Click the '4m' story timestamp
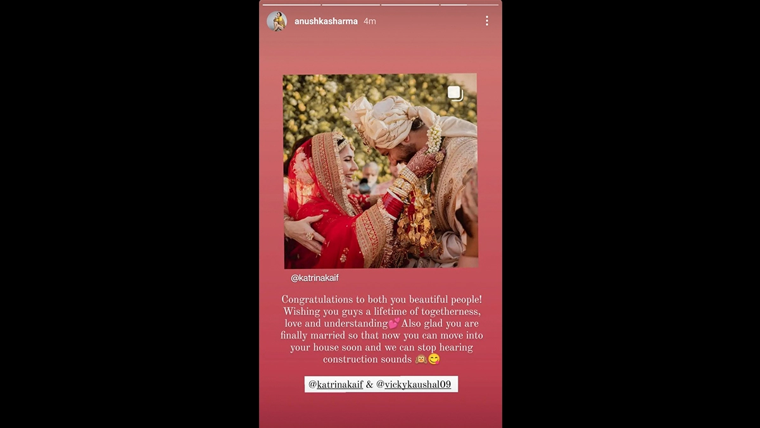The width and height of the screenshot is (760, 428). [370, 21]
